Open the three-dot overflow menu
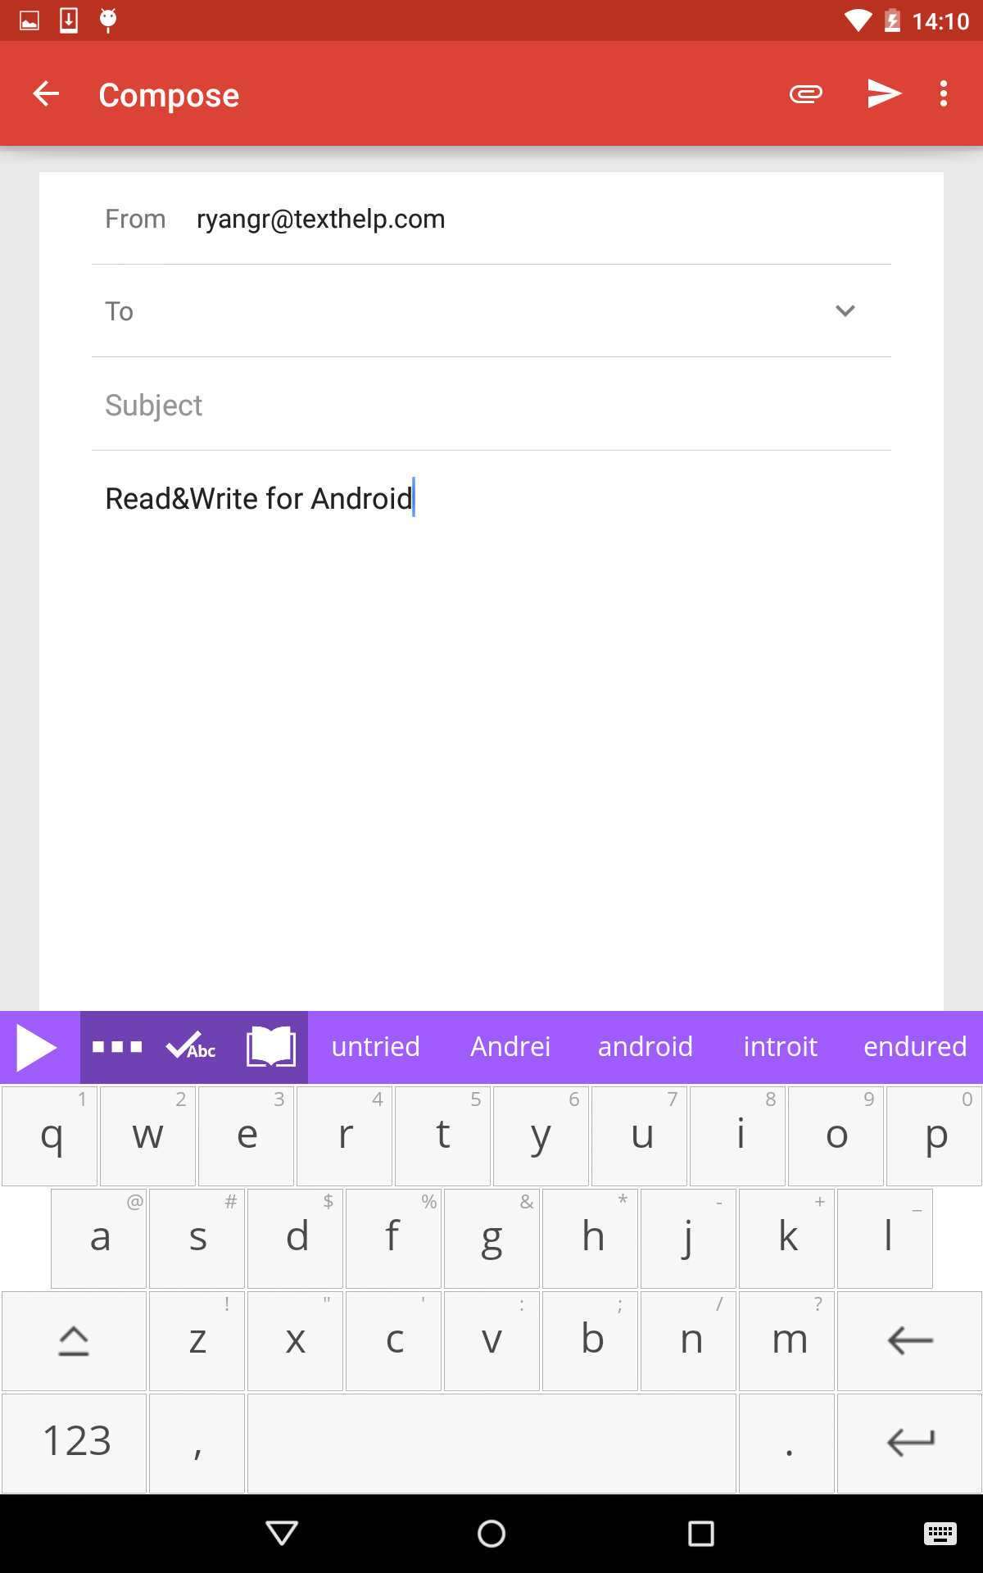The image size is (983, 1573). [944, 94]
